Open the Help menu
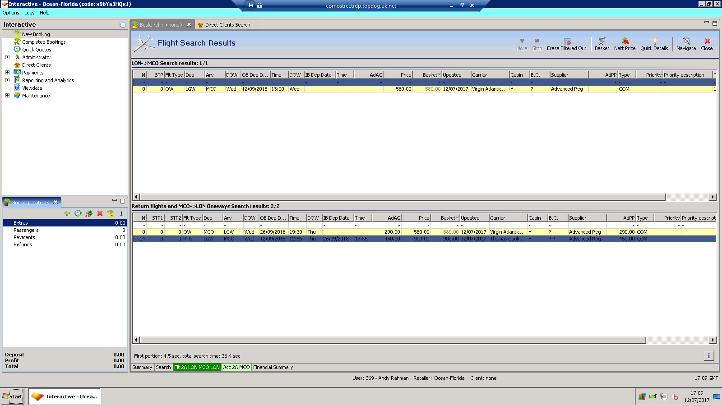 click(44, 13)
